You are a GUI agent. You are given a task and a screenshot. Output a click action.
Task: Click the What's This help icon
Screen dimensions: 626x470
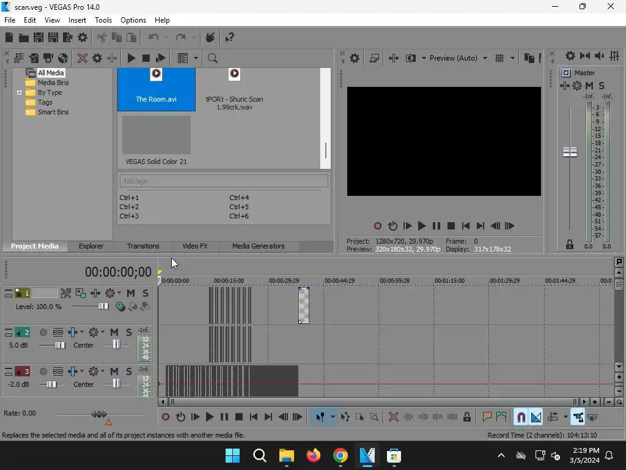[x=229, y=37]
